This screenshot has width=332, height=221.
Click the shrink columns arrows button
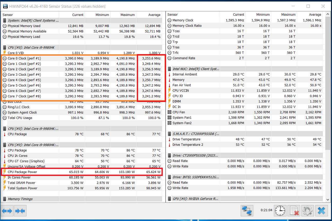point(20,211)
